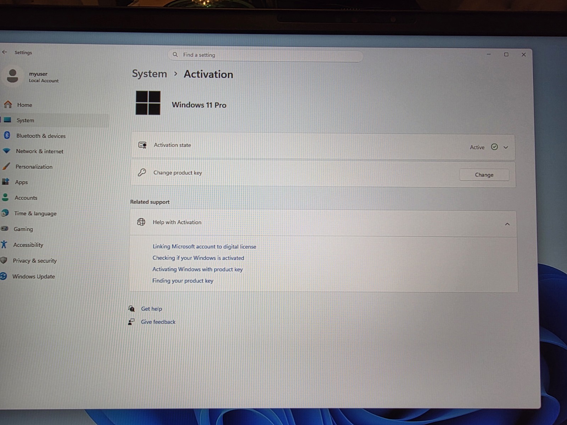The height and width of the screenshot is (425, 567).
Task: Click the search magnifier icon
Action: point(175,55)
